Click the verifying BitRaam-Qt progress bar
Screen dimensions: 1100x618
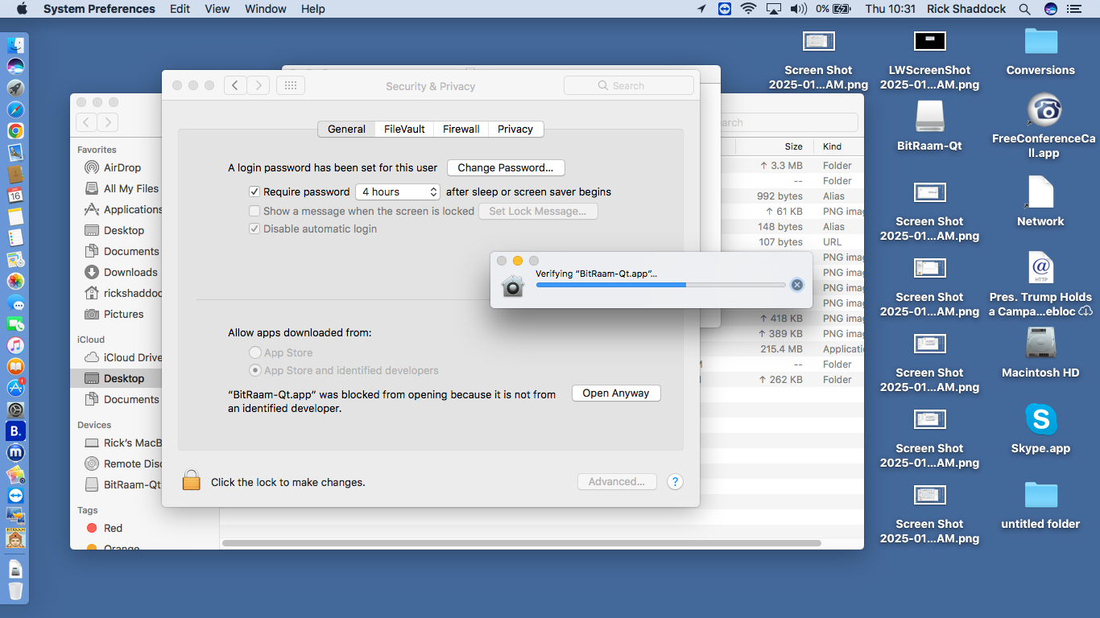click(660, 285)
